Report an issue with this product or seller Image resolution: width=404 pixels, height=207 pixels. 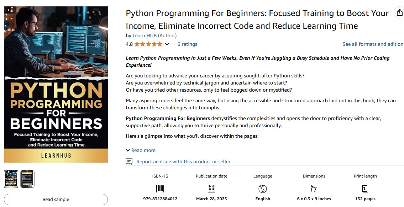(x=183, y=162)
